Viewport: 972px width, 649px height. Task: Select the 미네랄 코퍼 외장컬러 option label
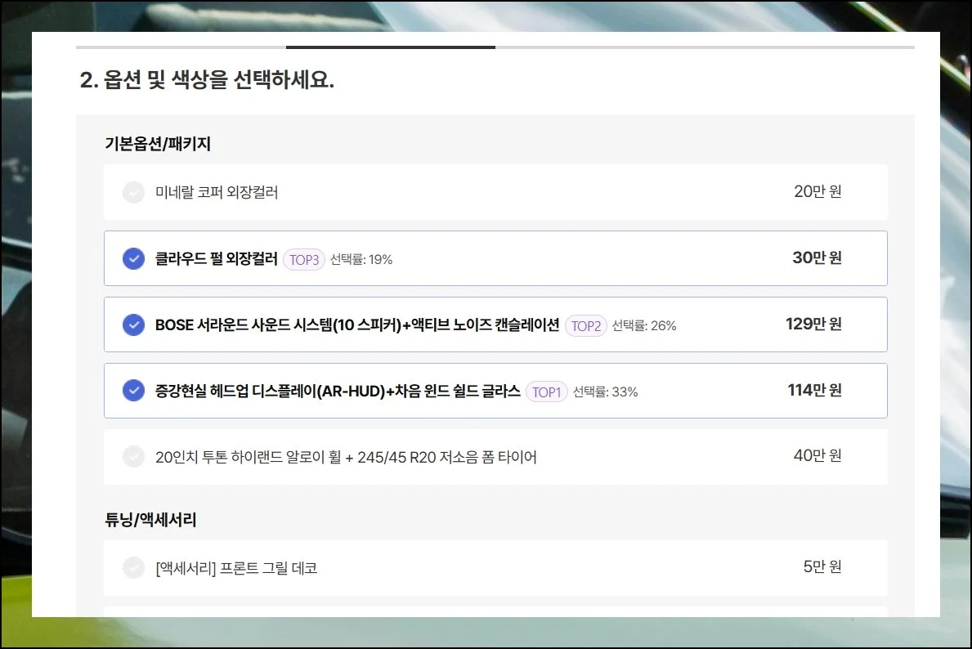tap(217, 193)
